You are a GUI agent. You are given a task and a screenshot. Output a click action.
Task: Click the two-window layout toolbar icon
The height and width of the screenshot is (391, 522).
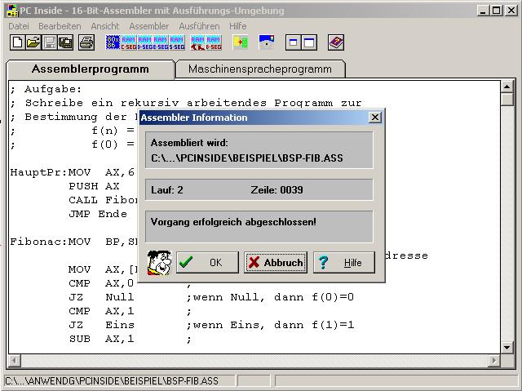pyautogui.click(x=301, y=42)
